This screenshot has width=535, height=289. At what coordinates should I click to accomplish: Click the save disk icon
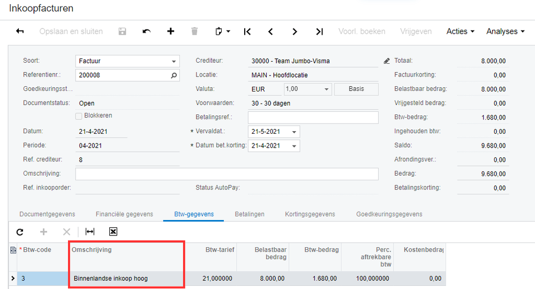[122, 32]
